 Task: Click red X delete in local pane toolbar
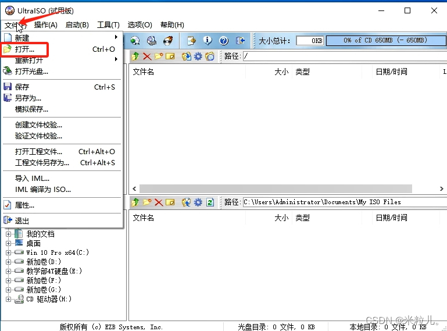pyautogui.click(x=159, y=202)
